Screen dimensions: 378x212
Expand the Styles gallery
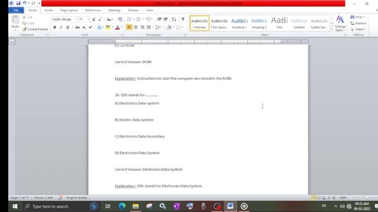(331, 29)
